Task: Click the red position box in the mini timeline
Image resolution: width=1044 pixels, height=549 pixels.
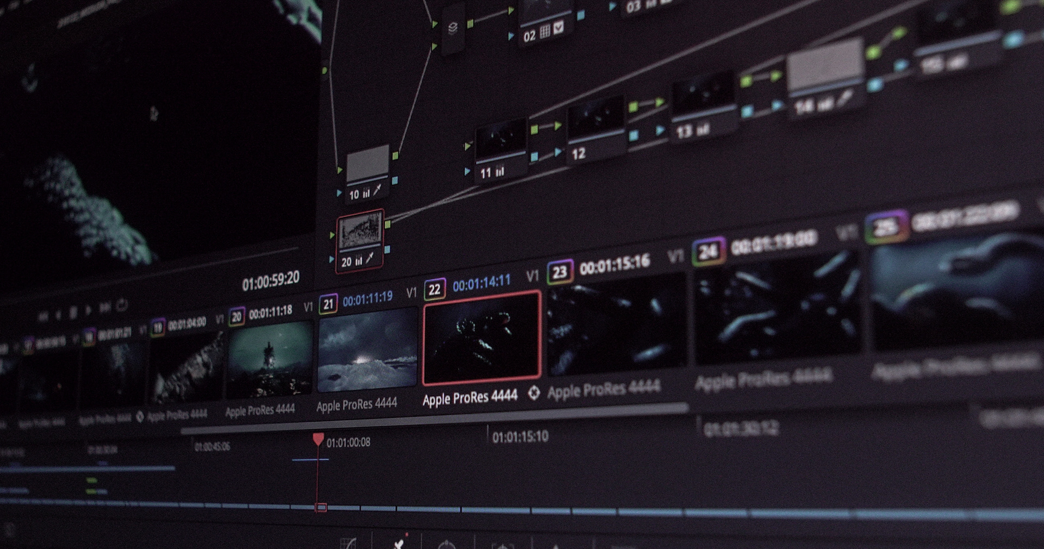Action: click(321, 507)
